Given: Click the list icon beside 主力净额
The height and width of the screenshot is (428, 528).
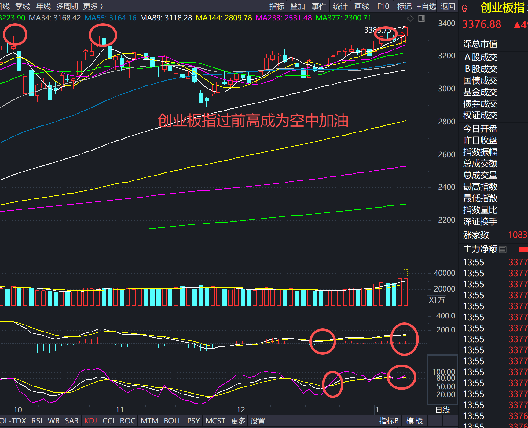Looking at the screenshot, I should pyautogui.click(x=503, y=250).
